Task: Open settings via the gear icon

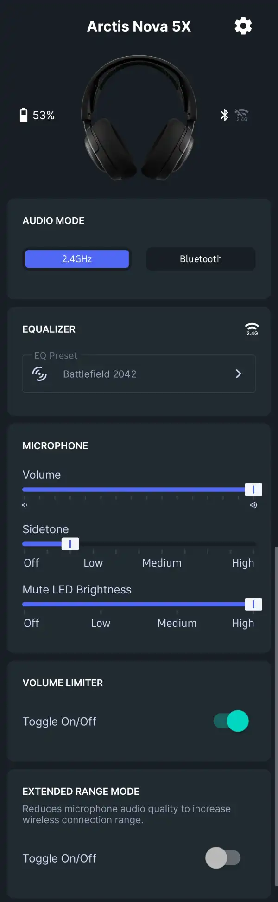Action: tap(243, 26)
